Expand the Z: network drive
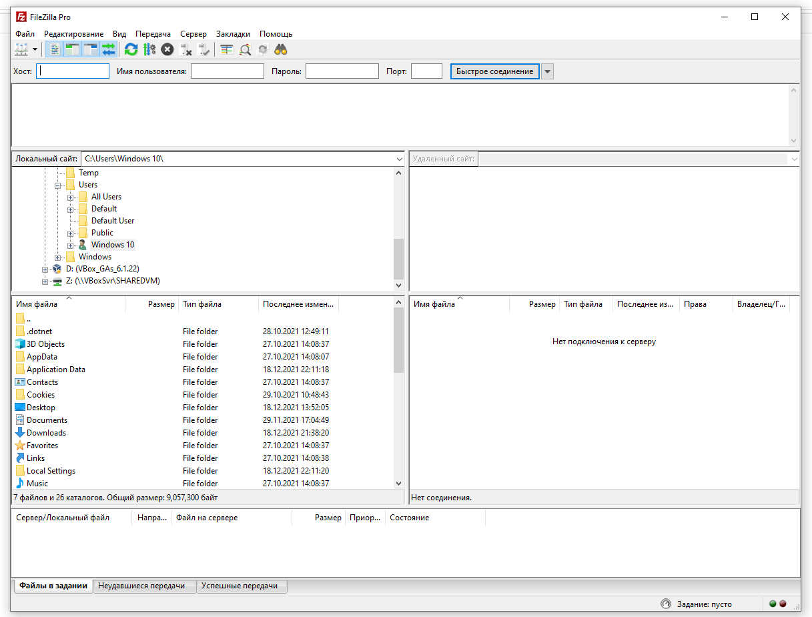The width and height of the screenshot is (812, 617). pos(45,281)
